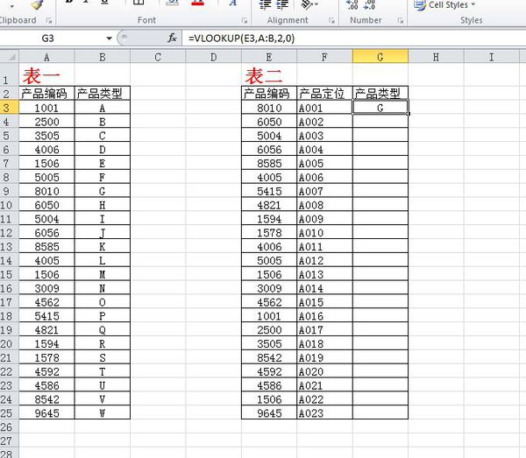Open the Orientation dropdown arrow
The height and width of the screenshot is (458, 526).
click(316, 4)
